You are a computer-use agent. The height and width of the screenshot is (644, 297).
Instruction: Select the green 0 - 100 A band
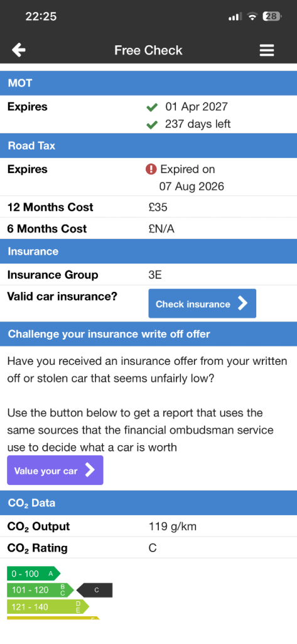click(x=34, y=574)
